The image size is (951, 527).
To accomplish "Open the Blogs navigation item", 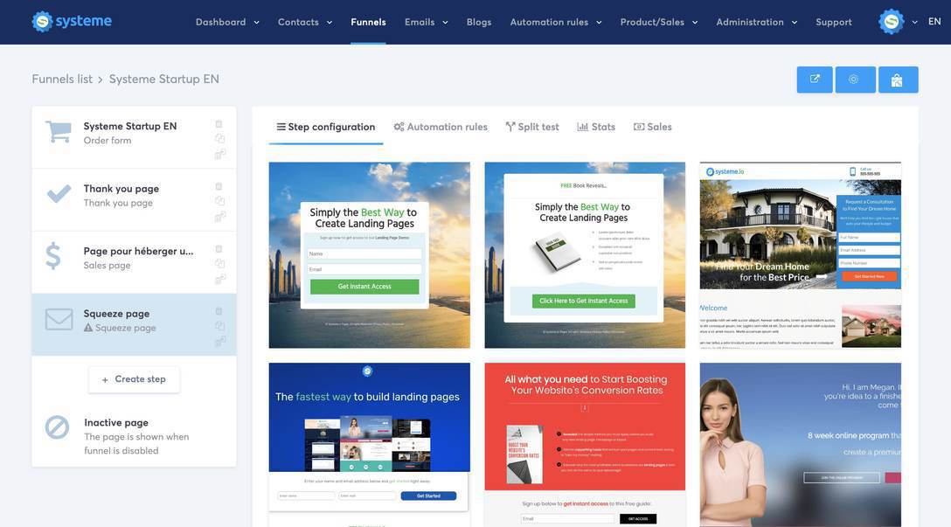I will coord(478,22).
